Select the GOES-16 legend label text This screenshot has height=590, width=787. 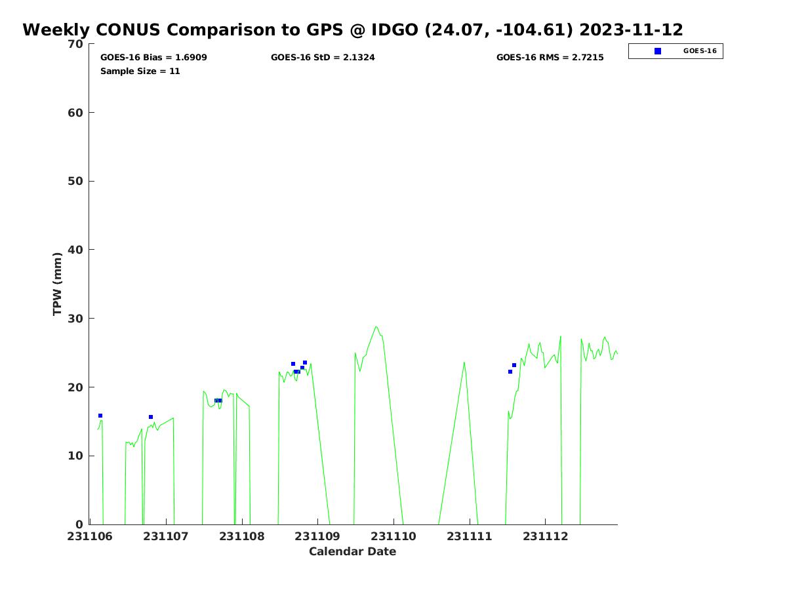700,51
